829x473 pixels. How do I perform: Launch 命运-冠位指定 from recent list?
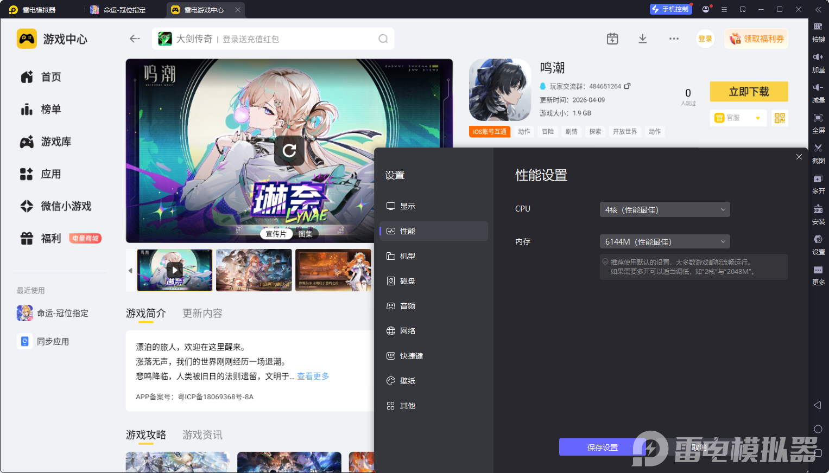pos(53,313)
